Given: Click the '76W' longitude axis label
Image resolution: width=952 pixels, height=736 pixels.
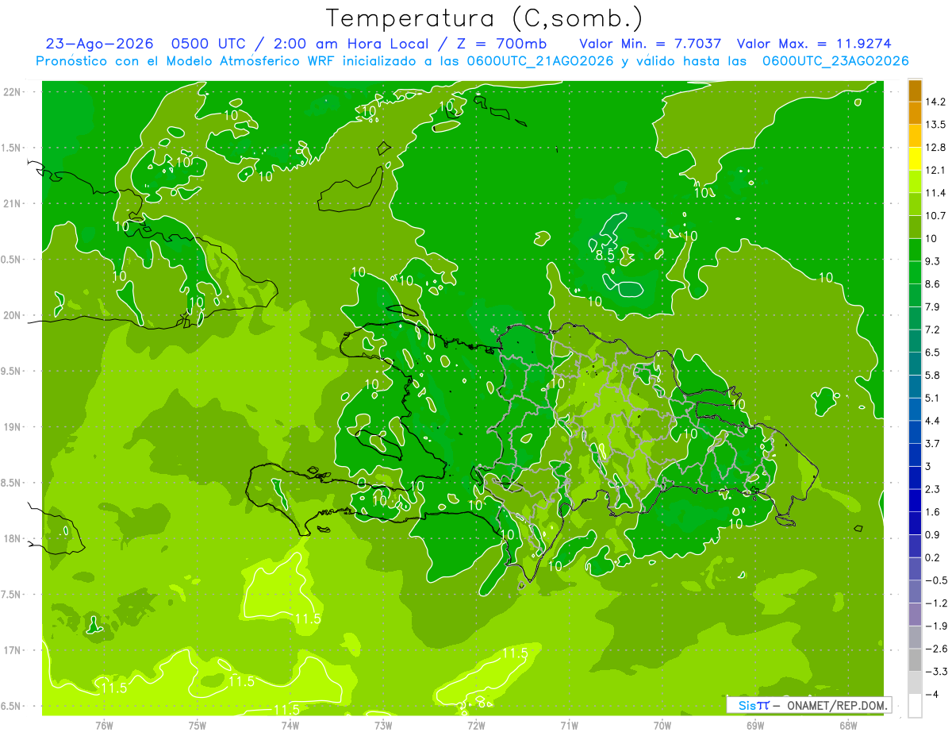Looking at the screenshot, I should pyautogui.click(x=104, y=726).
